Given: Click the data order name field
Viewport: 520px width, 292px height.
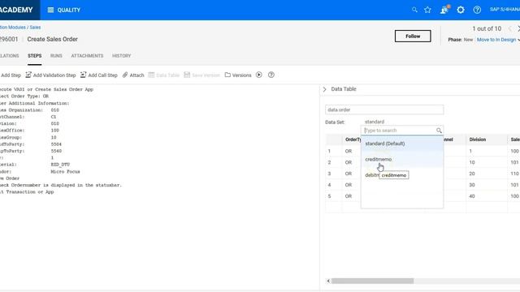Looking at the screenshot, I should pos(384,109).
